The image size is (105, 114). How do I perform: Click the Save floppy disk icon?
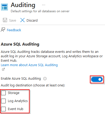(x=5, y=20)
